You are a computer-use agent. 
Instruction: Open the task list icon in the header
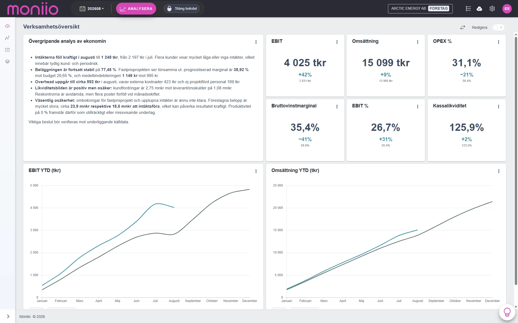(x=468, y=9)
